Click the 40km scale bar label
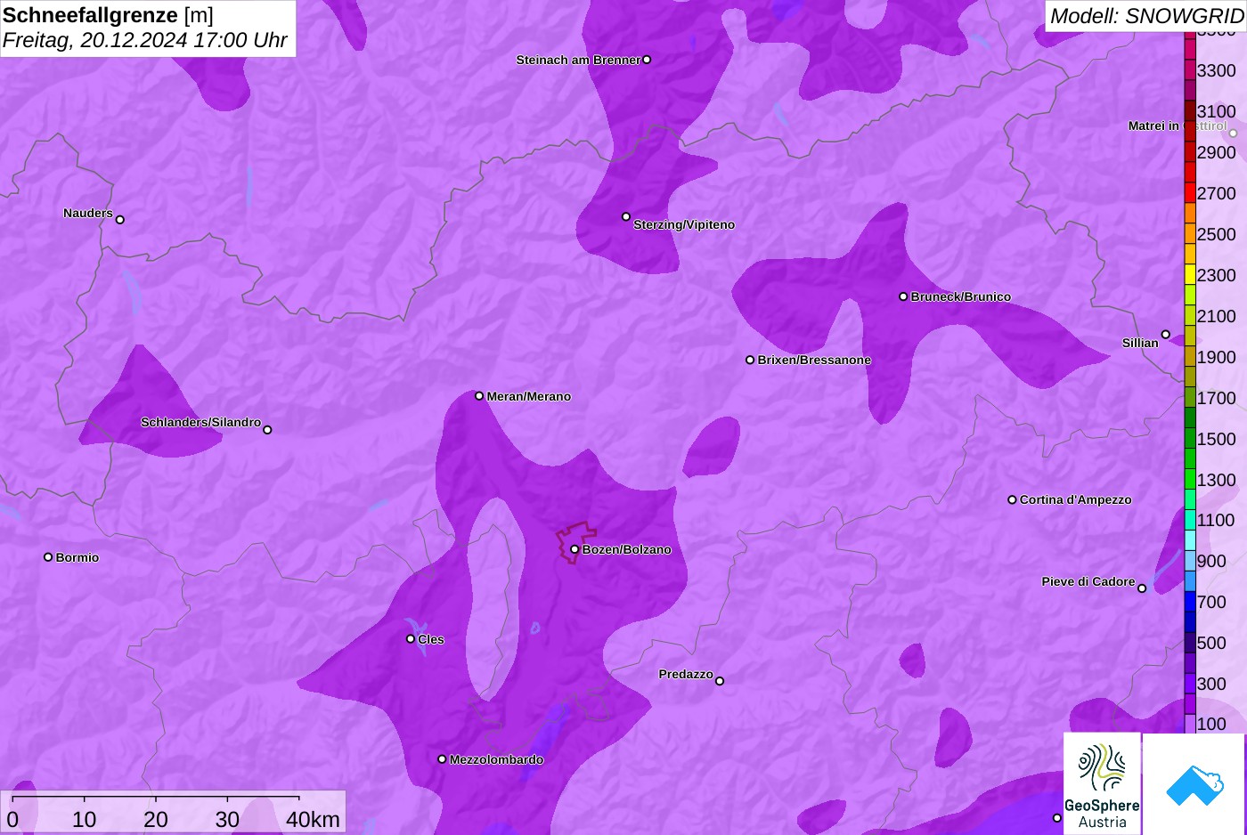The width and height of the screenshot is (1247, 835). pos(313,819)
